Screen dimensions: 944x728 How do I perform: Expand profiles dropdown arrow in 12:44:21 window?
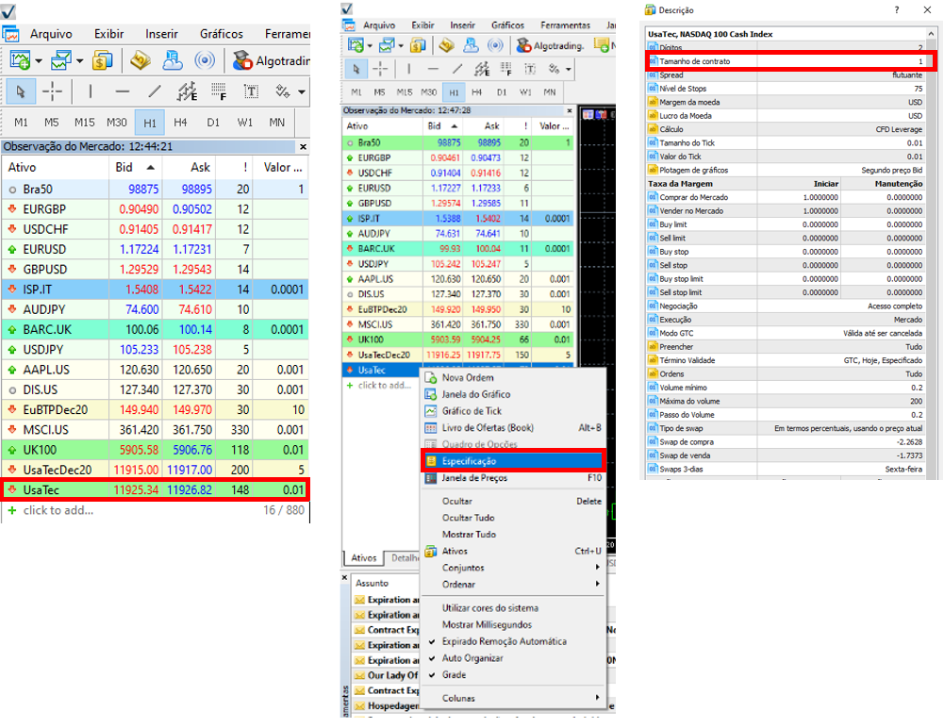pyautogui.click(x=79, y=60)
